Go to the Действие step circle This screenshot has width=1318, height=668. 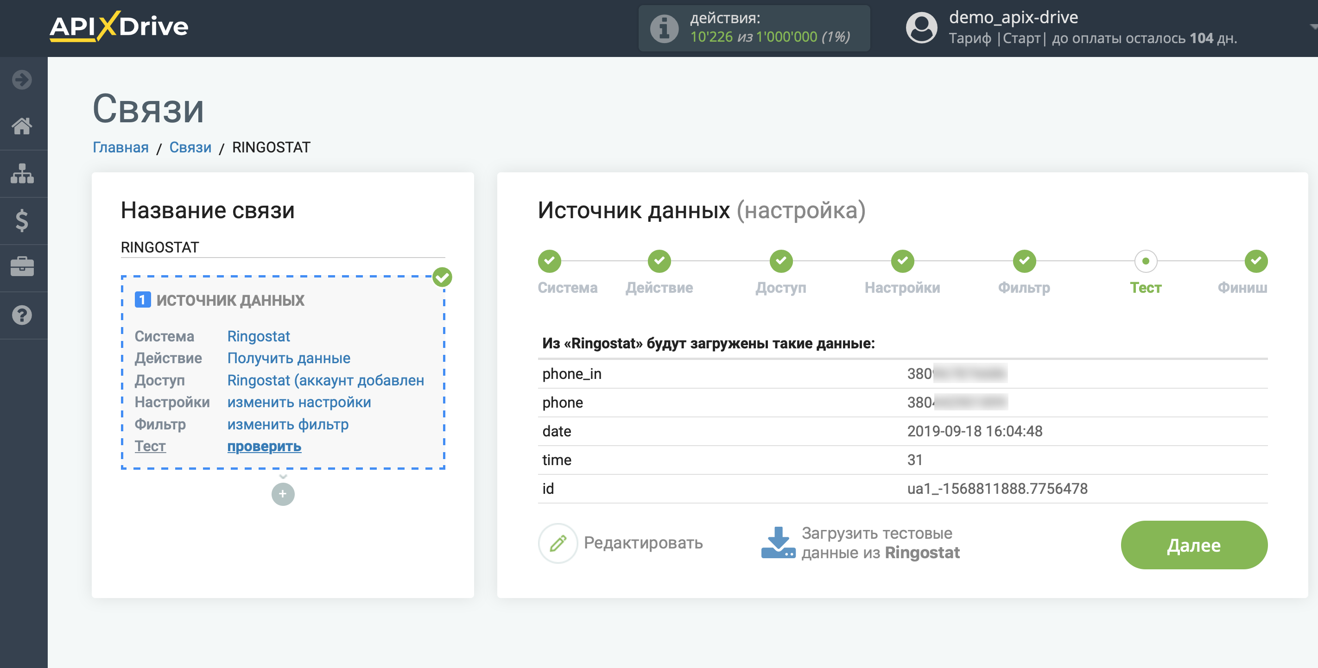coord(659,261)
